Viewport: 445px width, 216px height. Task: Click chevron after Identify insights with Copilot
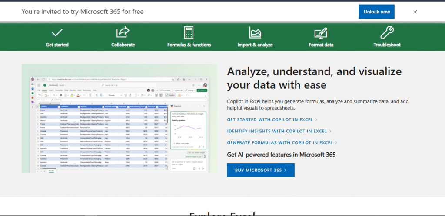click(x=330, y=131)
